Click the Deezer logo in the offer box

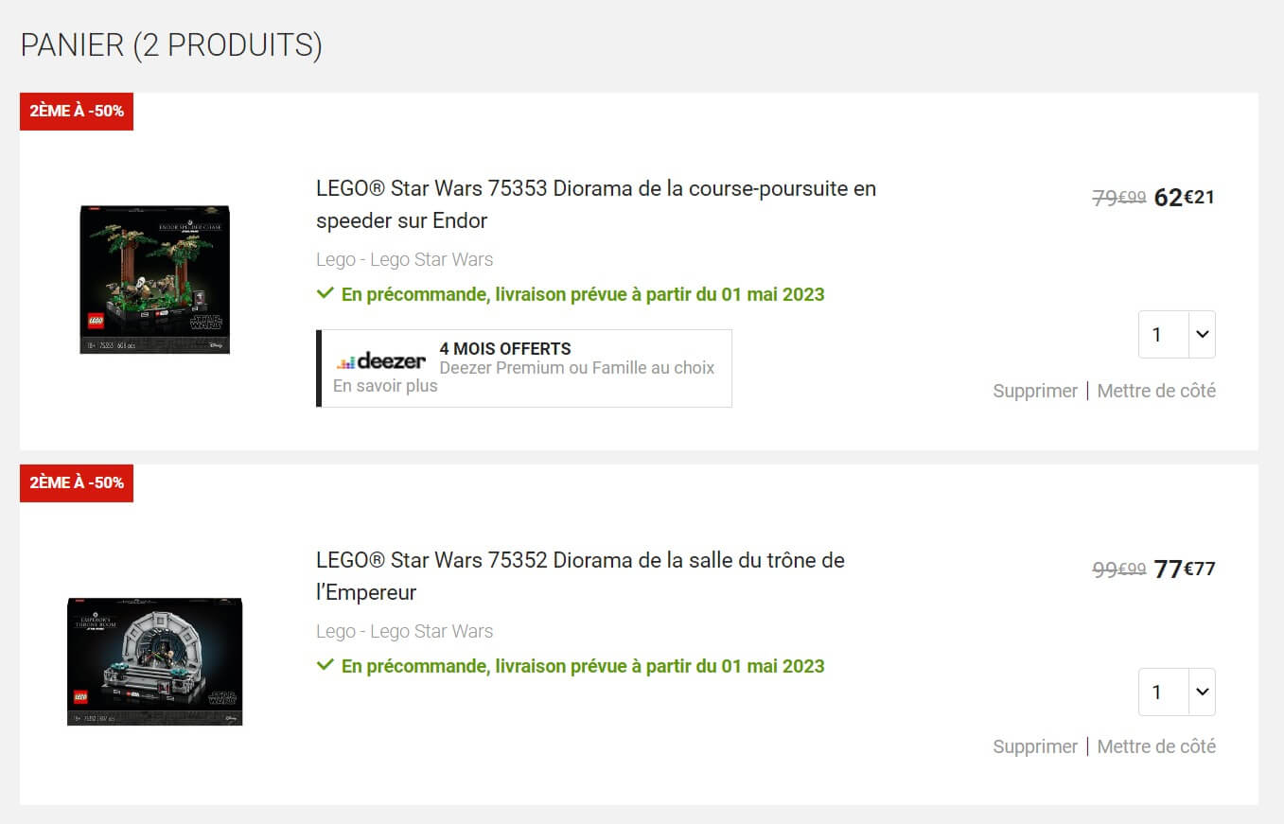[x=381, y=361]
